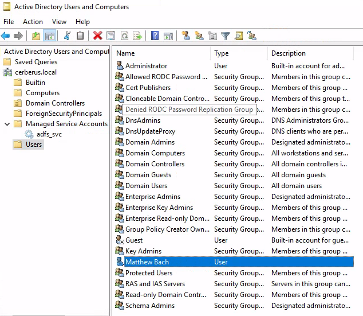Open the File menu
Image resolution: width=363 pixels, height=316 pixels.
point(9,22)
